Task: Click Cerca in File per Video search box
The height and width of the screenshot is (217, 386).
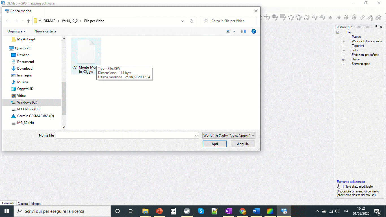Action: pos(228,21)
